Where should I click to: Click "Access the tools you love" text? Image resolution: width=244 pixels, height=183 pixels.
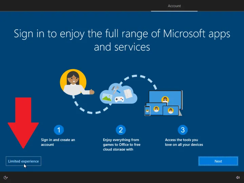coord(184,142)
